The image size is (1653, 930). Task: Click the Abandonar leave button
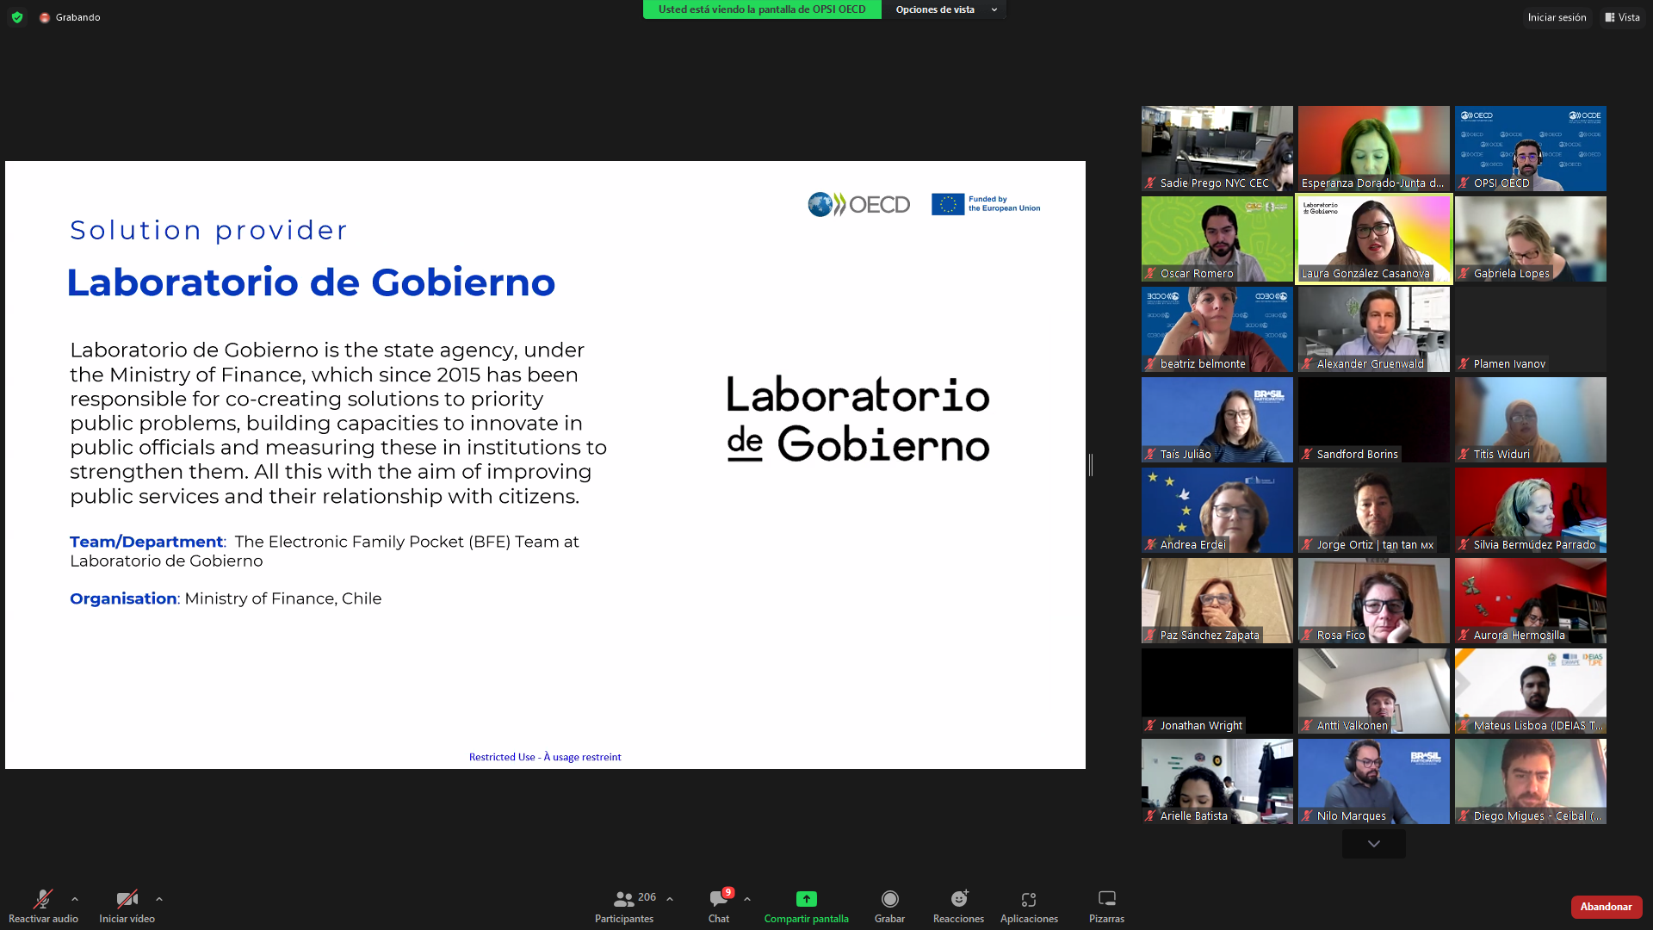click(1606, 907)
